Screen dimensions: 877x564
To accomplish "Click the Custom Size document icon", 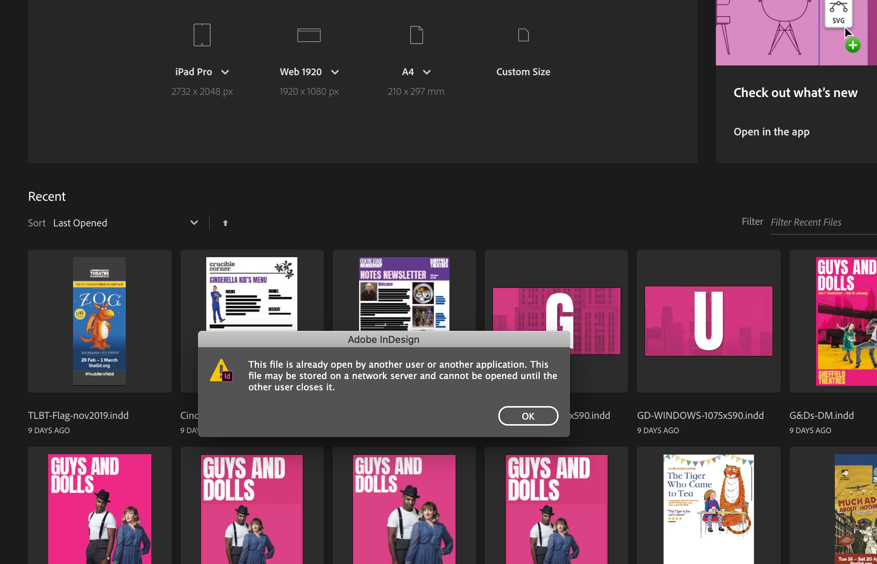I will click(x=523, y=35).
